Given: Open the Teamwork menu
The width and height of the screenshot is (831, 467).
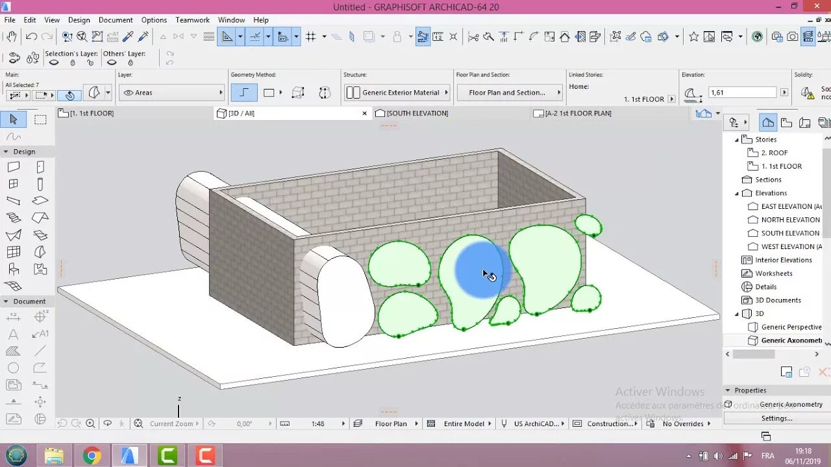Looking at the screenshot, I should coord(192,20).
